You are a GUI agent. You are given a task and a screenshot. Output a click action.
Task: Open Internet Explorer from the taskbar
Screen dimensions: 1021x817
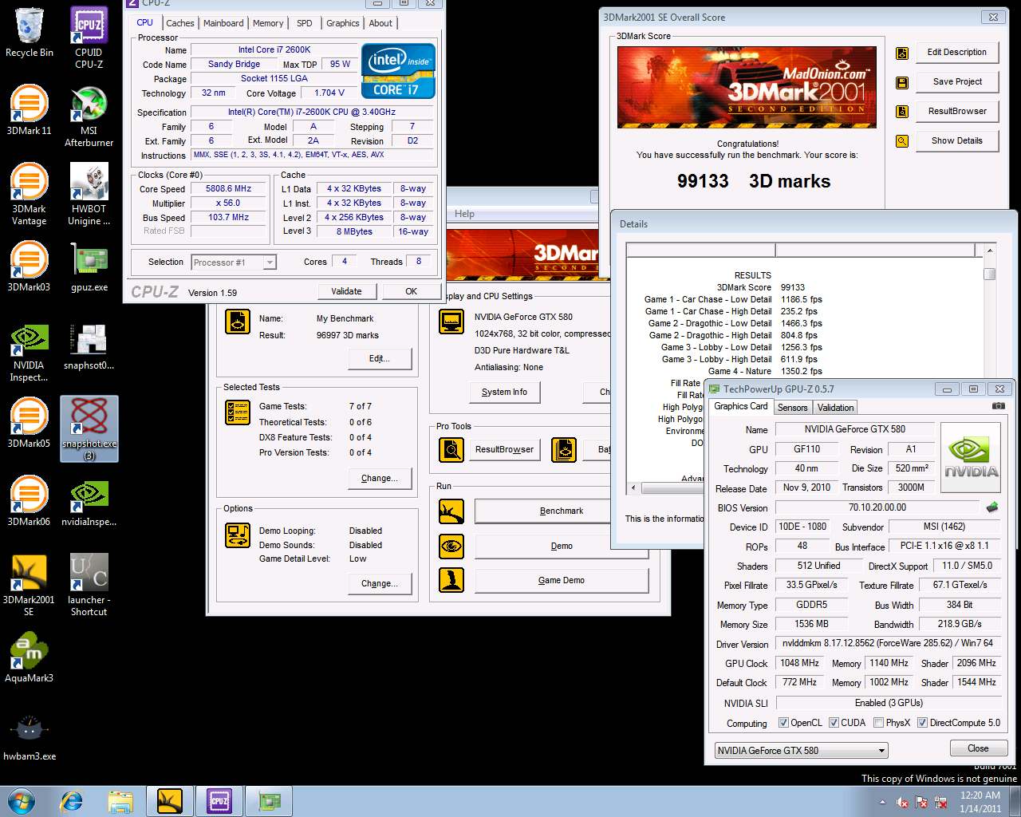[x=72, y=801]
